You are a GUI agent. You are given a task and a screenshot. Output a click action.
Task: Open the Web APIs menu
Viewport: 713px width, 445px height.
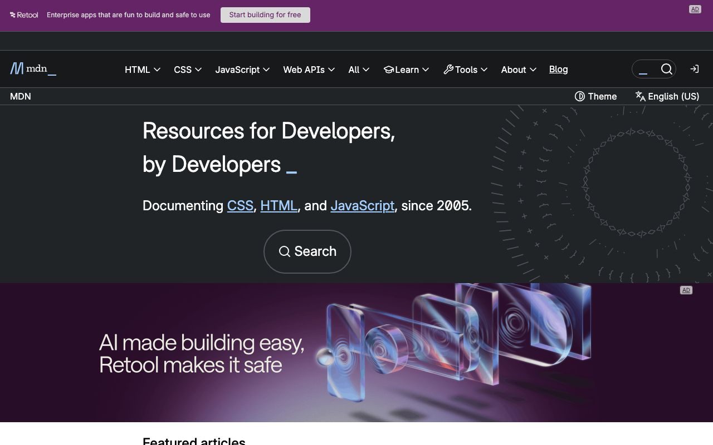point(309,70)
